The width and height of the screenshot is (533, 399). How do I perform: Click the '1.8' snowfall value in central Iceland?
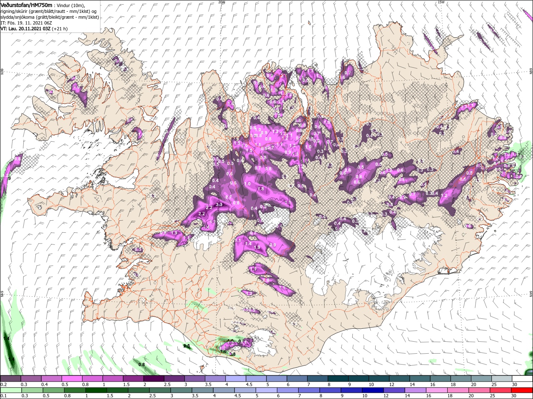pyautogui.click(x=261, y=189)
